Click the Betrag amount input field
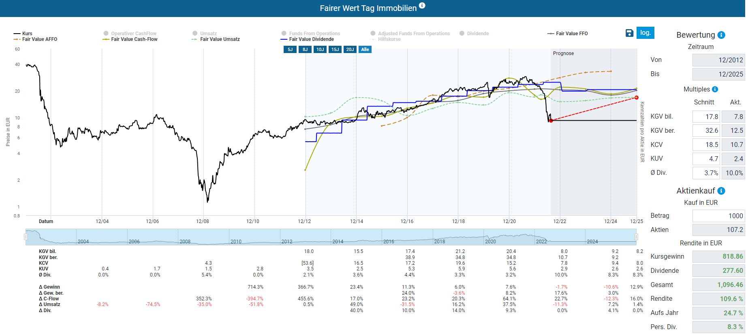The image size is (748, 336). (718, 216)
